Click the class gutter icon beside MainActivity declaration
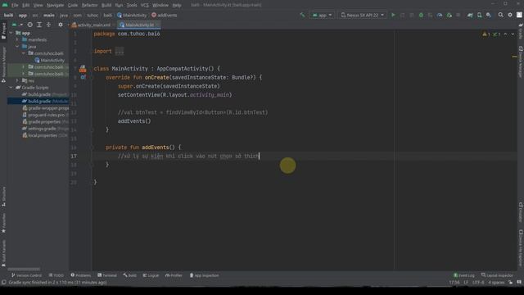 pos(83,69)
